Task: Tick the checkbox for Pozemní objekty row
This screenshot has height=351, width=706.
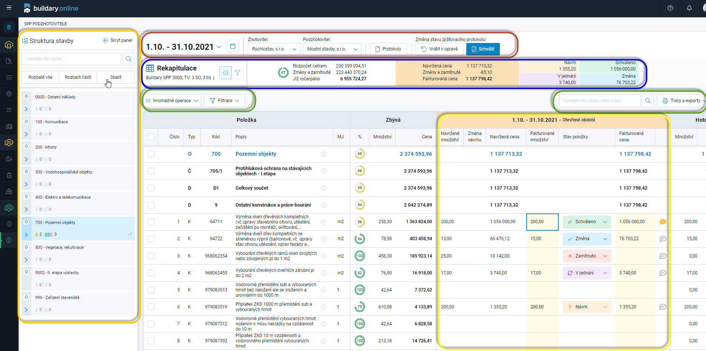Action: point(151,154)
